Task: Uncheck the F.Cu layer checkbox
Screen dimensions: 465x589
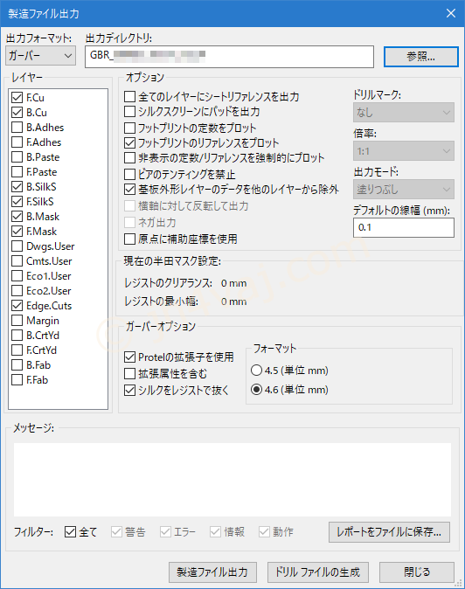Action: click(x=17, y=98)
